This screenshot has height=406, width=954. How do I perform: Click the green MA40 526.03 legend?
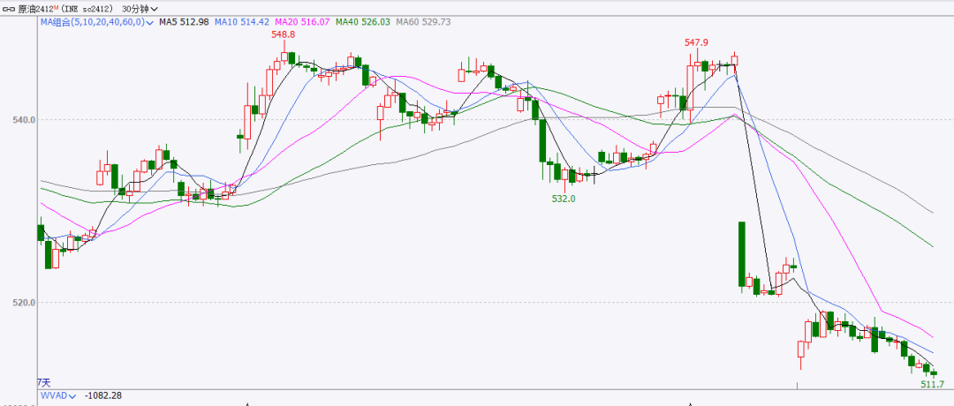coord(365,22)
